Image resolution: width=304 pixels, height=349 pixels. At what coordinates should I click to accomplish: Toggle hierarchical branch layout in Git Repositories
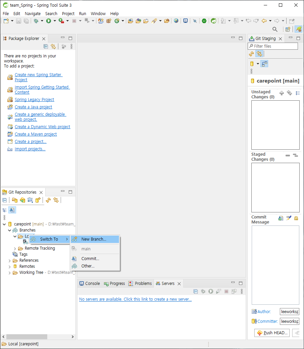click(x=5, y=210)
